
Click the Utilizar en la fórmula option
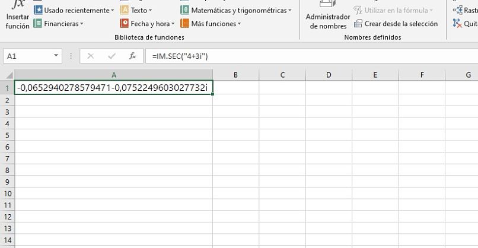click(393, 10)
